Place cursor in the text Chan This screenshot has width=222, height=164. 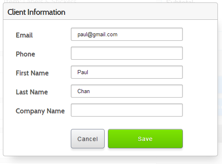tap(84, 91)
